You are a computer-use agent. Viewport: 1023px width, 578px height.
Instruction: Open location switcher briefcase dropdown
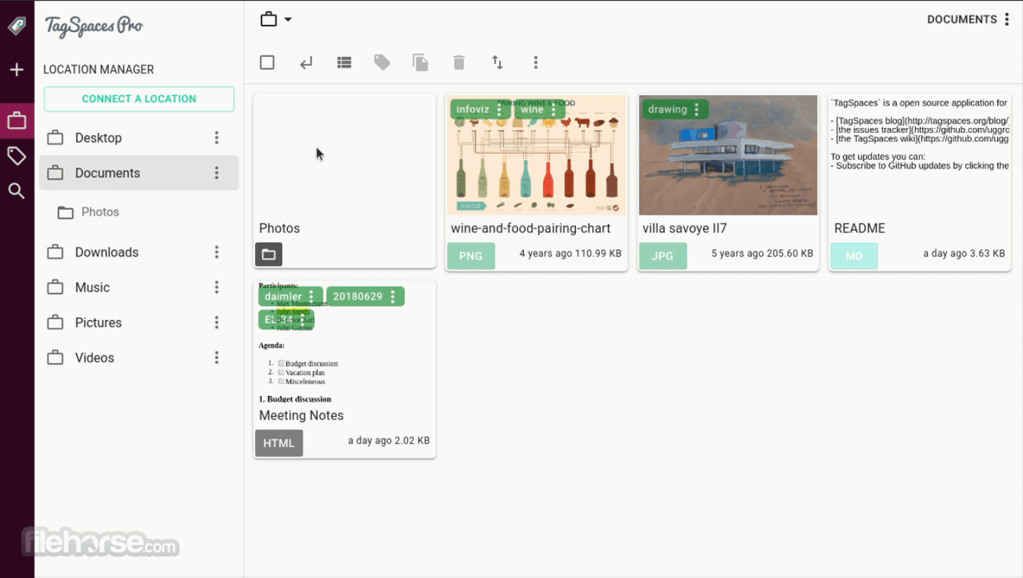pyautogui.click(x=276, y=20)
